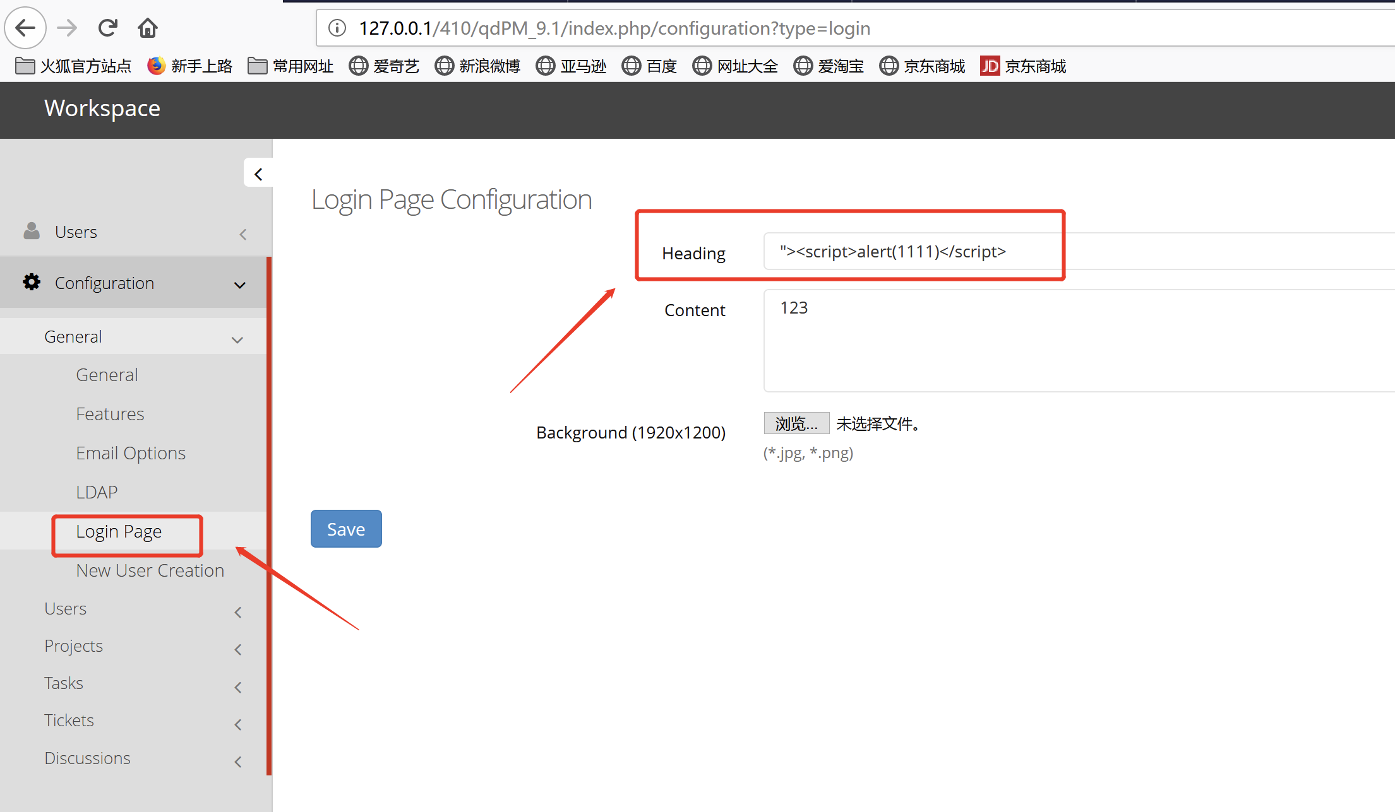This screenshot has width=1395, height=812.
Task: Click the Users person icon in sidebar
Action: pos(32,231)
